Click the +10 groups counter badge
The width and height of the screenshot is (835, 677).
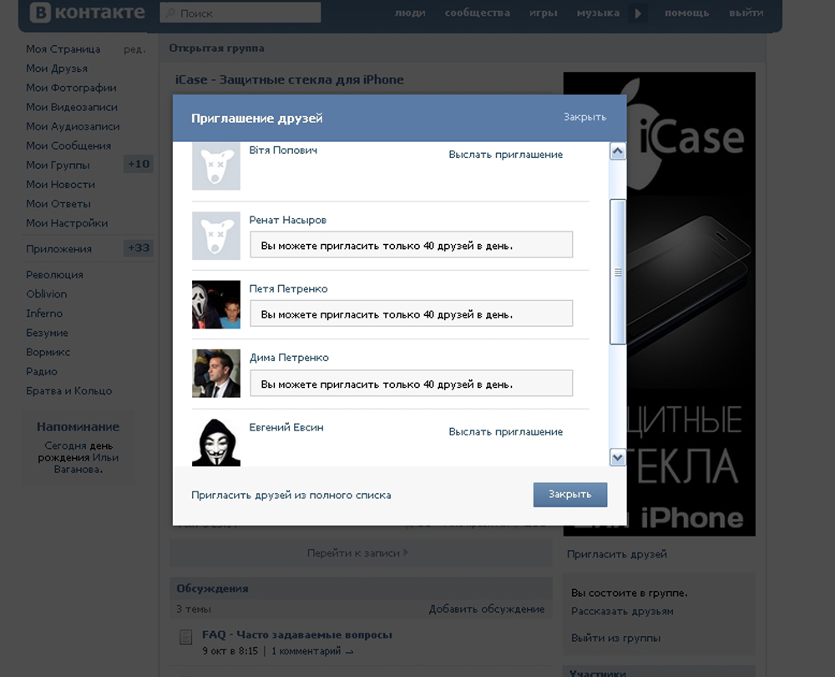click(139, 164)
